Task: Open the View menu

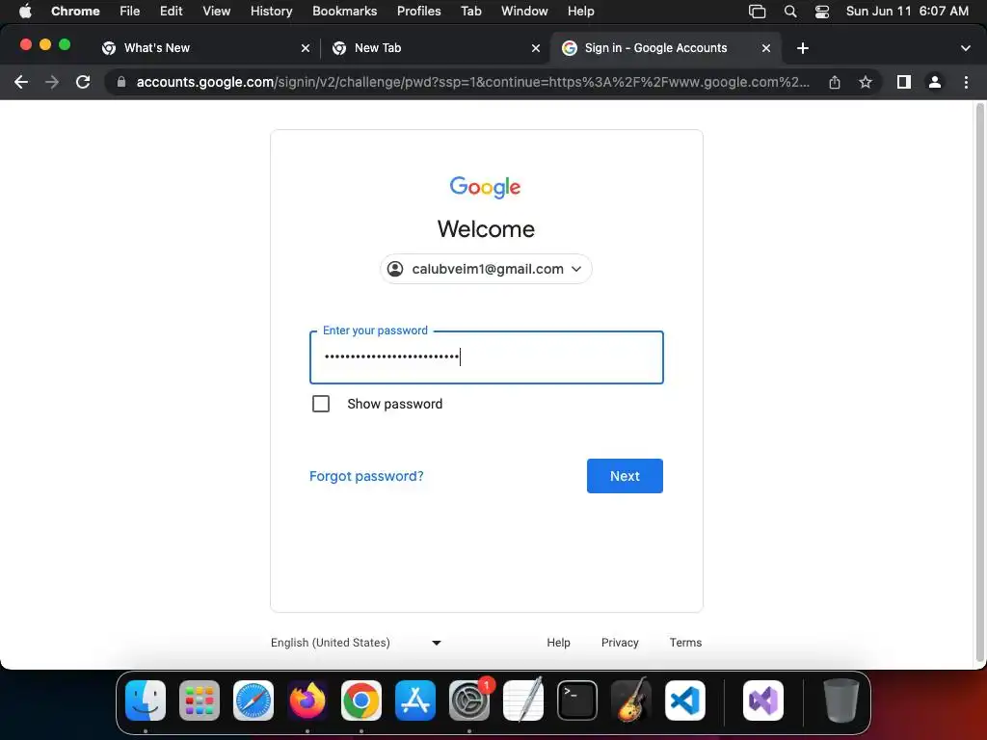Action: point(217,12)
